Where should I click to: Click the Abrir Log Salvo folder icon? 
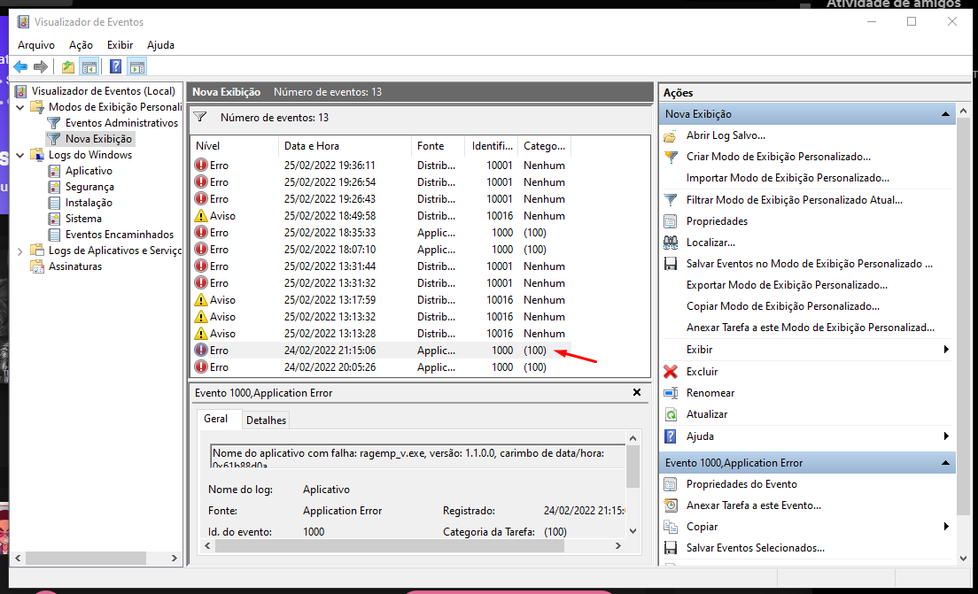click(x=671, y=135)
